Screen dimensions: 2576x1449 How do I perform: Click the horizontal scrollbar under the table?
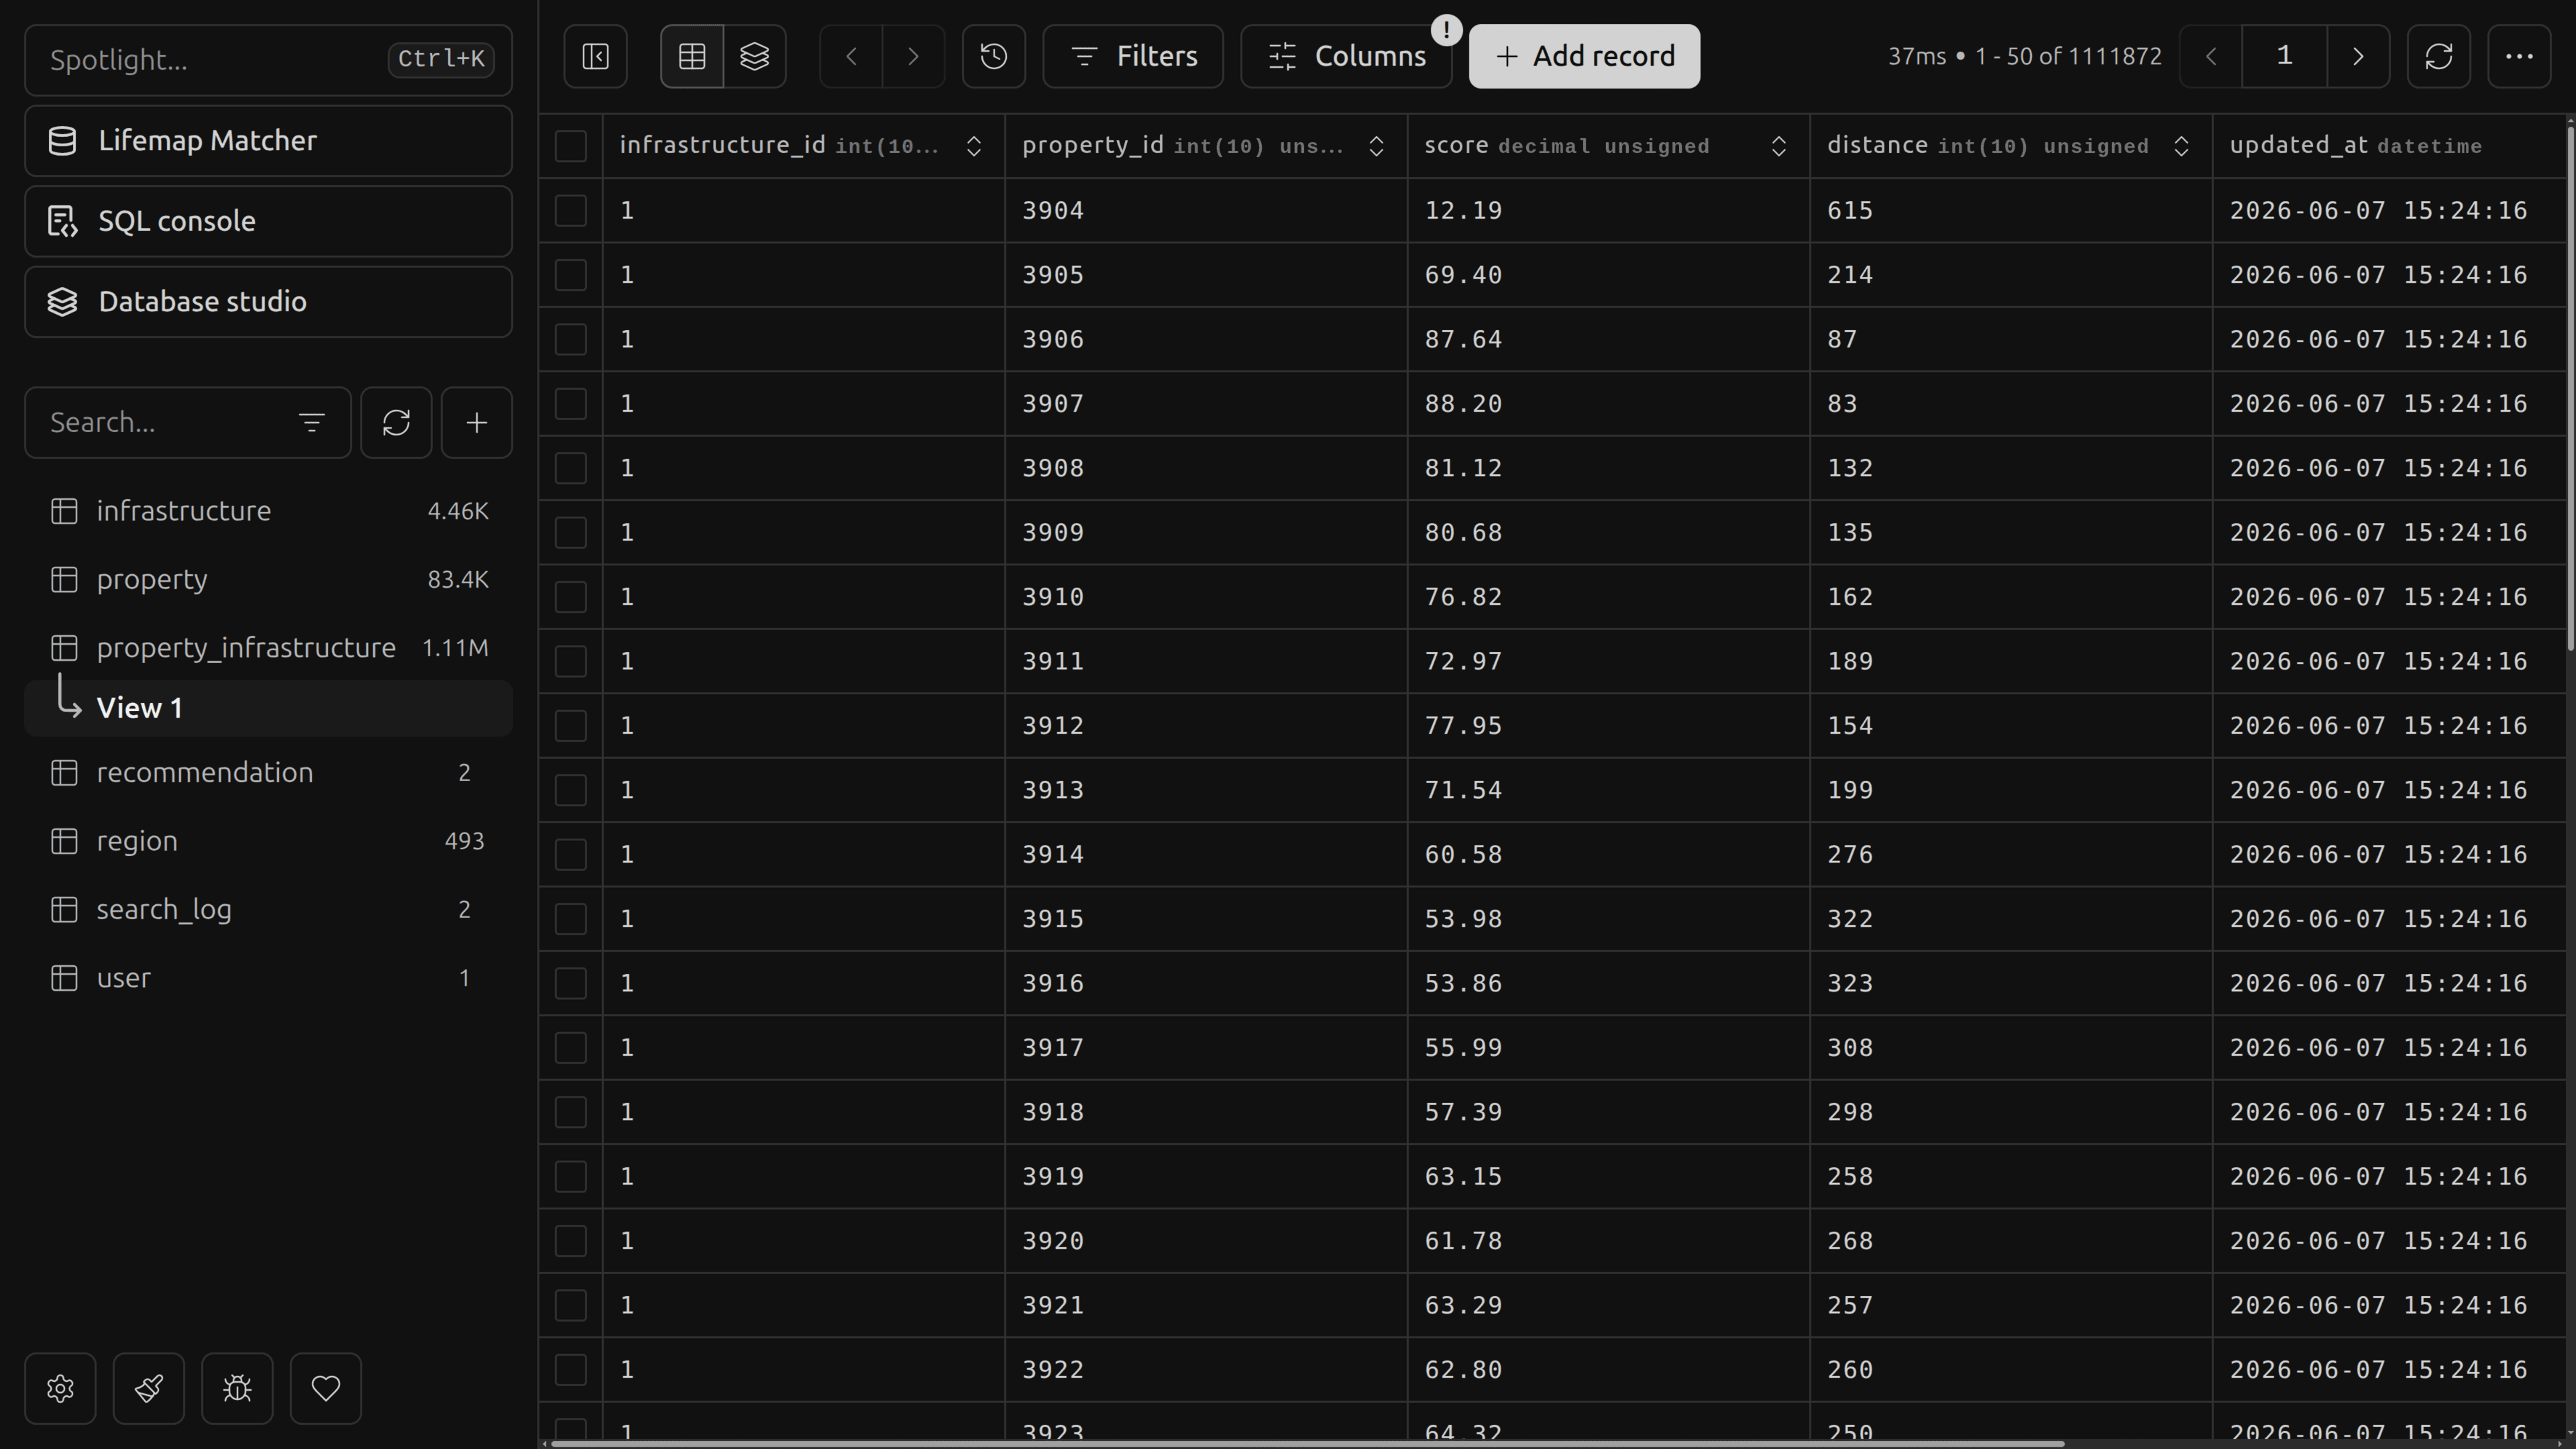[x=1308, y=1444]
